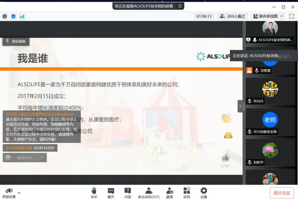The height and width of the screenshot is (201, 298).
Task: Click the leave meeting (离开会议) button
Action: click(x=281, y=193)
